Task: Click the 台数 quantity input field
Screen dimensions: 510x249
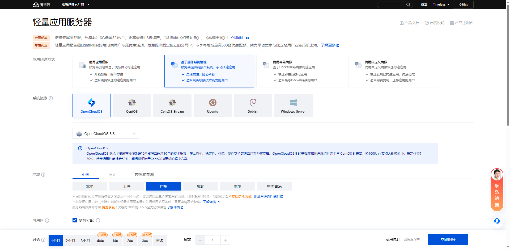Action: [213, 240]
